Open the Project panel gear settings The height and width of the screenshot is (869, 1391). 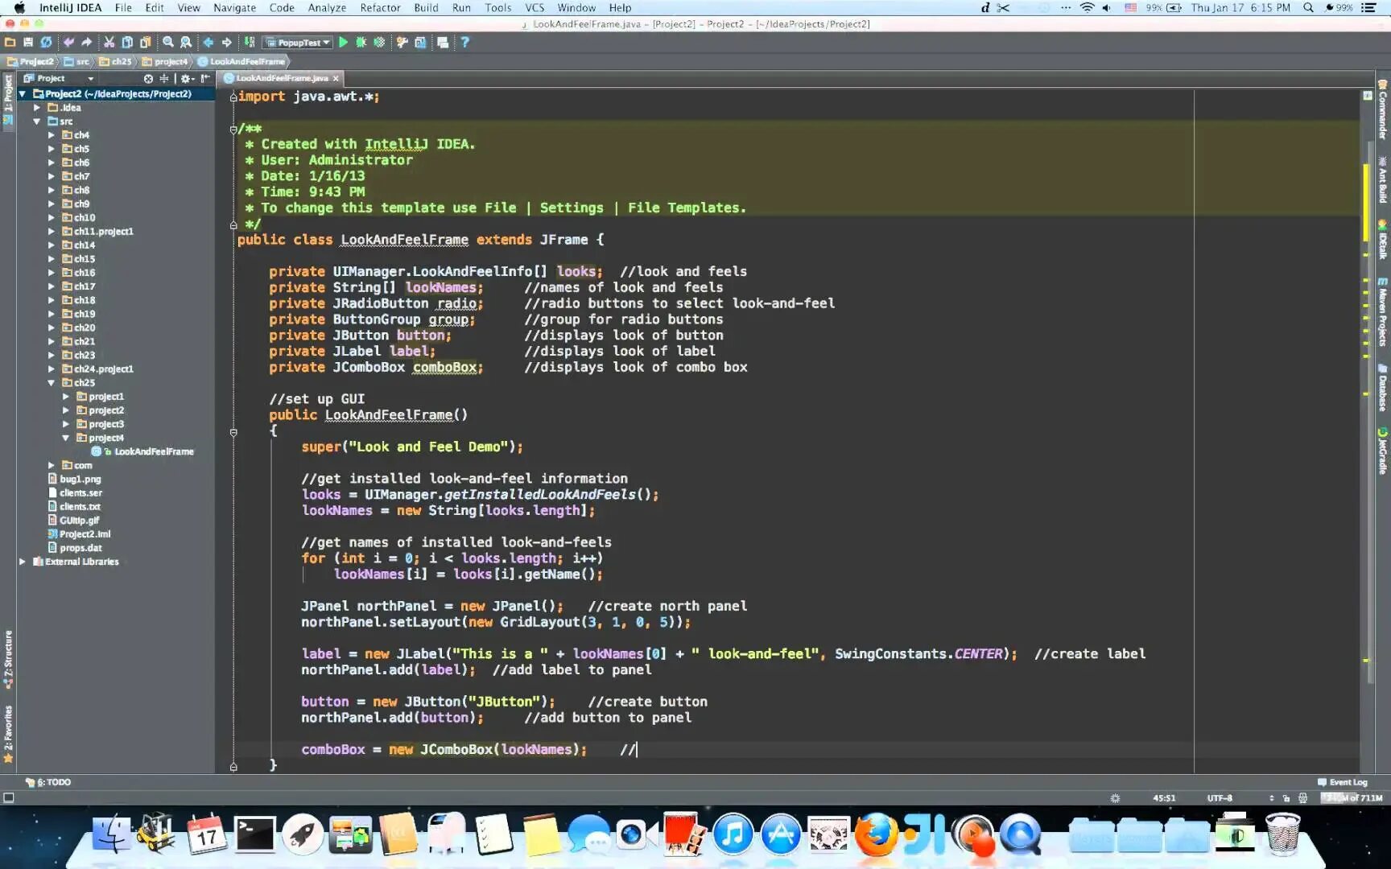click(x=186, y=79)
